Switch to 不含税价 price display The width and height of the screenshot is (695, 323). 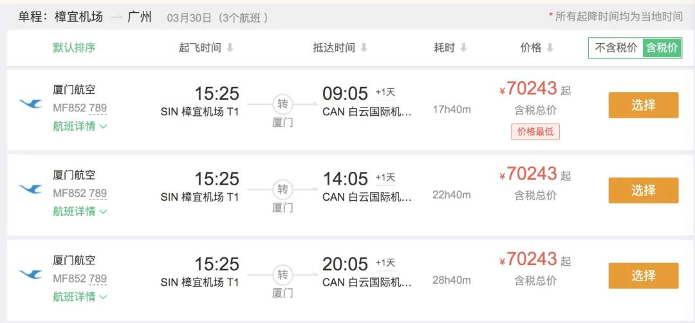(x=616, y=48)
